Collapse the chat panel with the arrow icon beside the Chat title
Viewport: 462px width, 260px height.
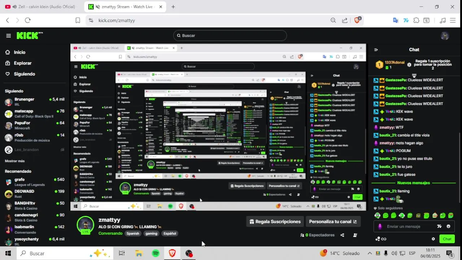coord(376,50)
